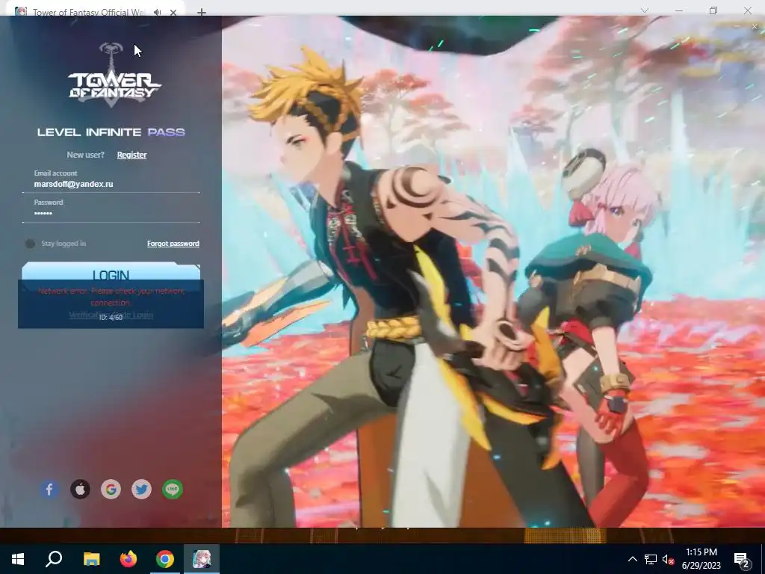Screen dimensions: 765x574
Task: Mute the Tower of Fantasy browser tab
Action: tap(157, 12)
